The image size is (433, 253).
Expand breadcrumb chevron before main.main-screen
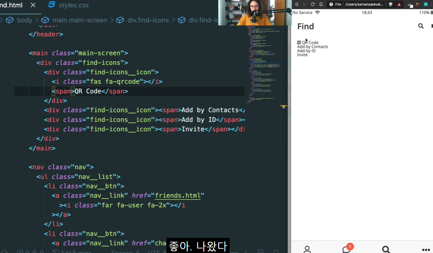point(37,20)
